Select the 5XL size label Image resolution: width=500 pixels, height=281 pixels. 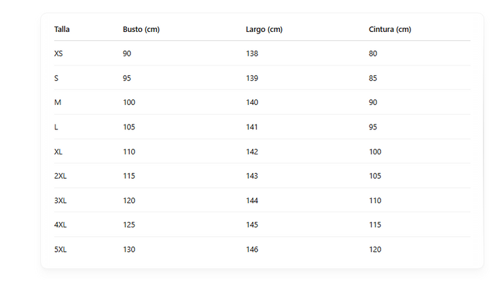[x=60, y=249]
